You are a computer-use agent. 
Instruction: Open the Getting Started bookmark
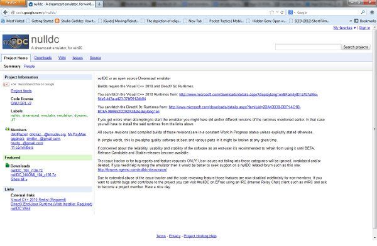(x=40, y=21)
